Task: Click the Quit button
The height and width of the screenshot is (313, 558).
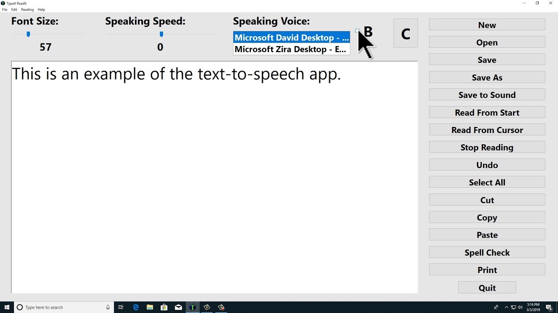Action: coord(487,287)
